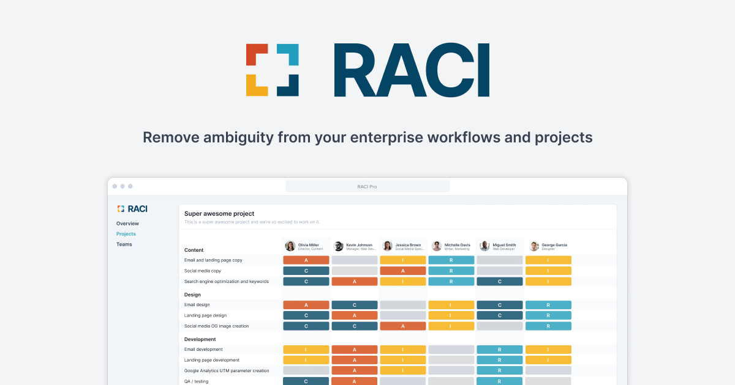Screen dimensions: 735x385
Task: Click Michelle Davis's R cell for Email and landing page copy
Action: [451, 260]
